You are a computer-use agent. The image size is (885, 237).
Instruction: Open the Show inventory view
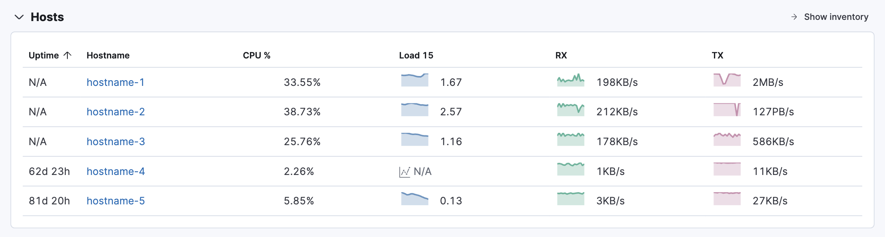[836, 17]
